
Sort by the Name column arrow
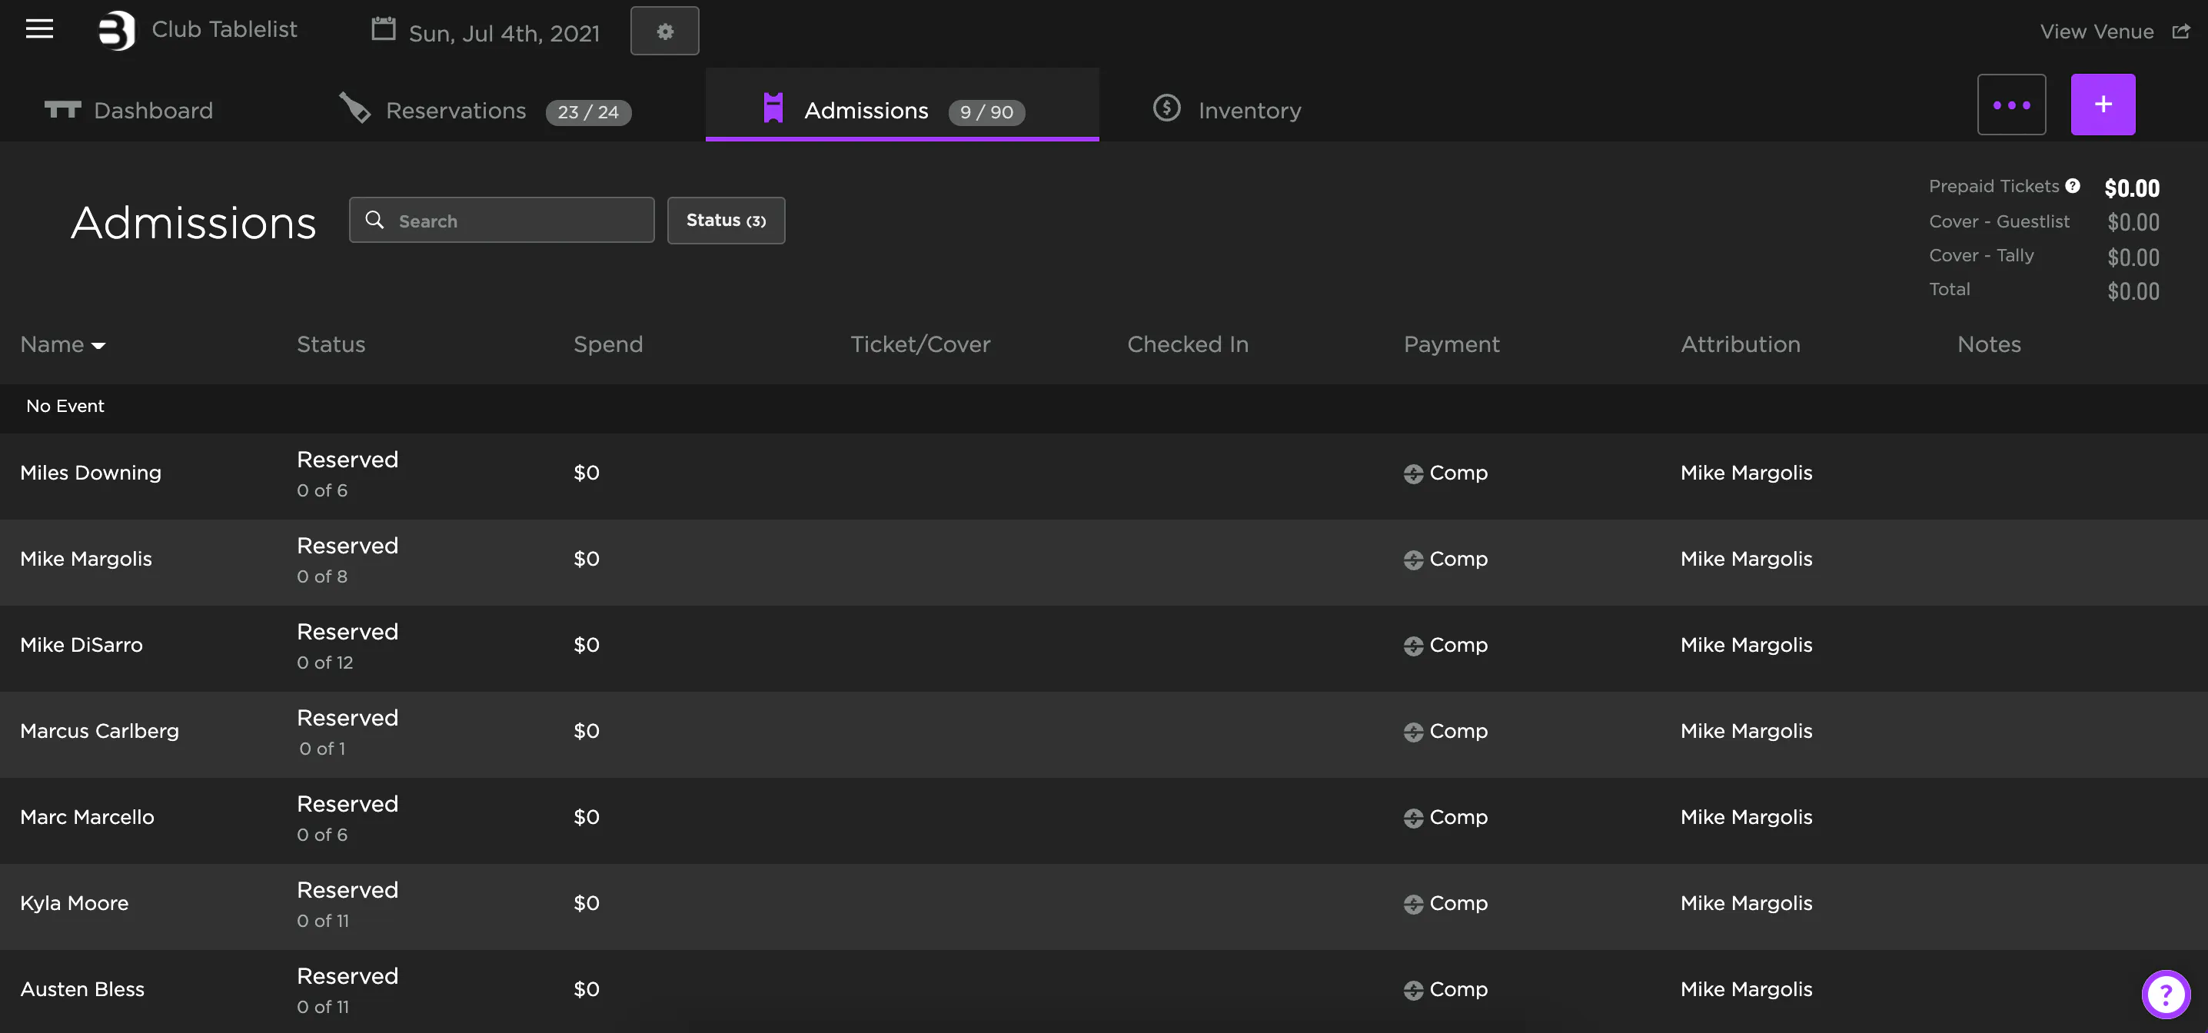coord(98,345)
